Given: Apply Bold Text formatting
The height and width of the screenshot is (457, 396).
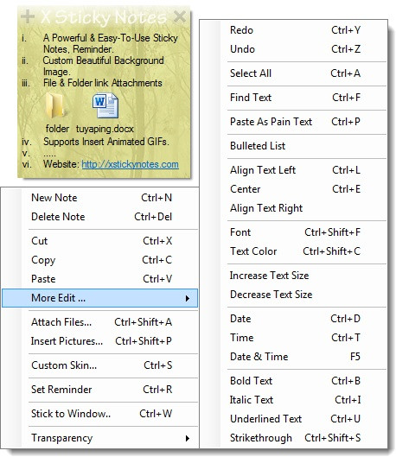Looking at the screenshot, I should point(293,381).
